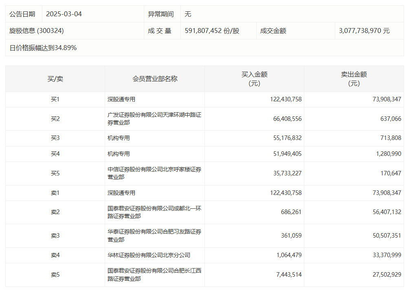Click the 买/卖 column header

click(x=55, y=79)
